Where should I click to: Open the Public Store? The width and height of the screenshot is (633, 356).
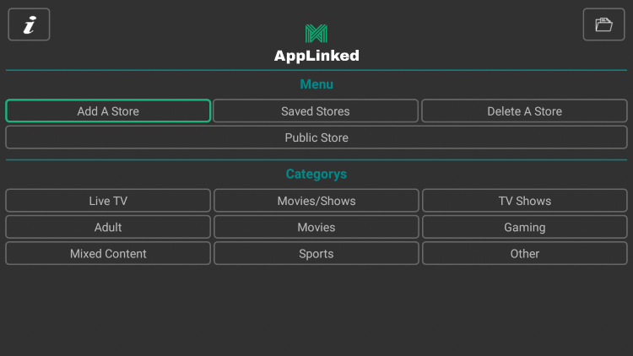pyautogui.click(x=316, y=138)
